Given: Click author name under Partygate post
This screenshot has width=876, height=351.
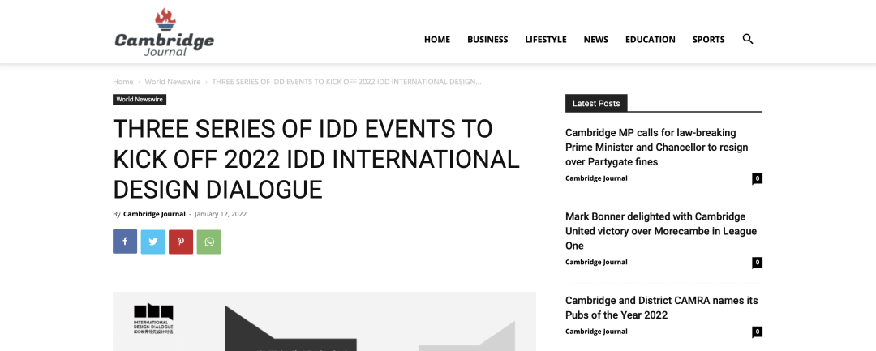Looking at the screenshot, I should pos(596,178).
